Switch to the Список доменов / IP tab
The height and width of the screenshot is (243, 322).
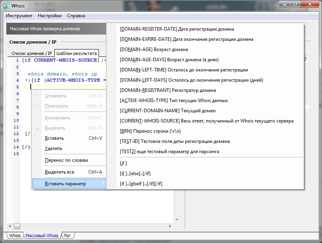tap(32, 53)
